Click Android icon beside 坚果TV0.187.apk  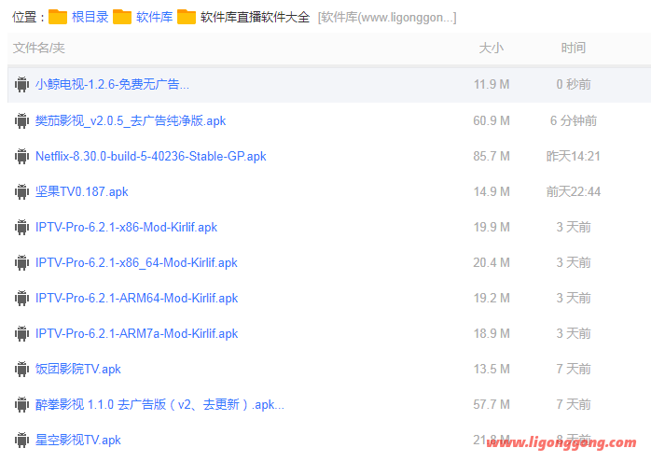pos(21,191)
